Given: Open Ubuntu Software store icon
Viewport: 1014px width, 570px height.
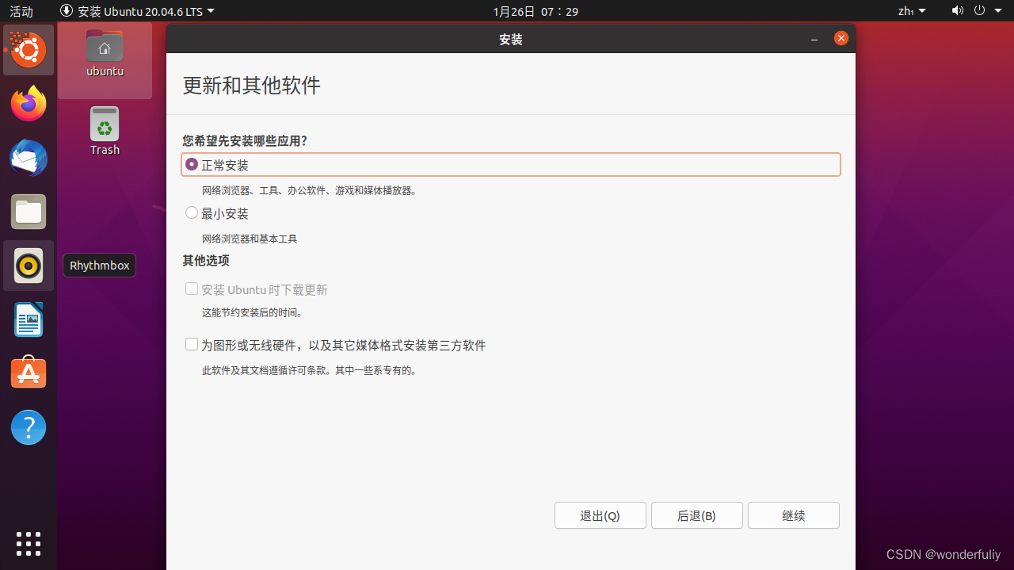Looking at the screenshot, I should point(29,373).
